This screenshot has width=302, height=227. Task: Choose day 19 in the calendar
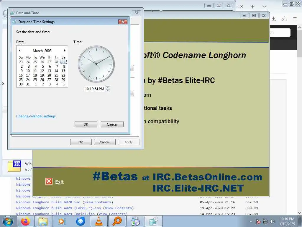42,75
